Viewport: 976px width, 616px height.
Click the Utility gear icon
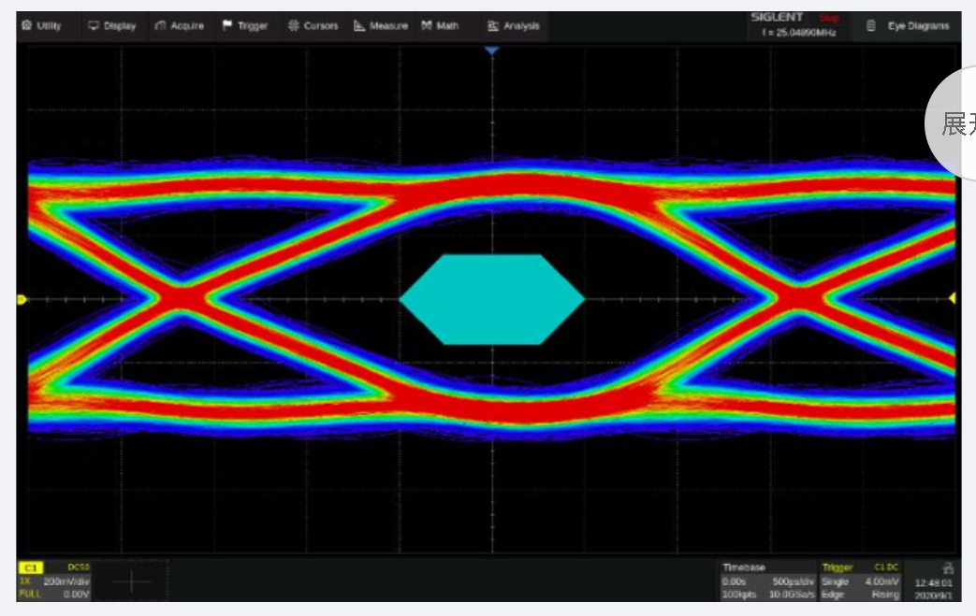click(27, 25)
